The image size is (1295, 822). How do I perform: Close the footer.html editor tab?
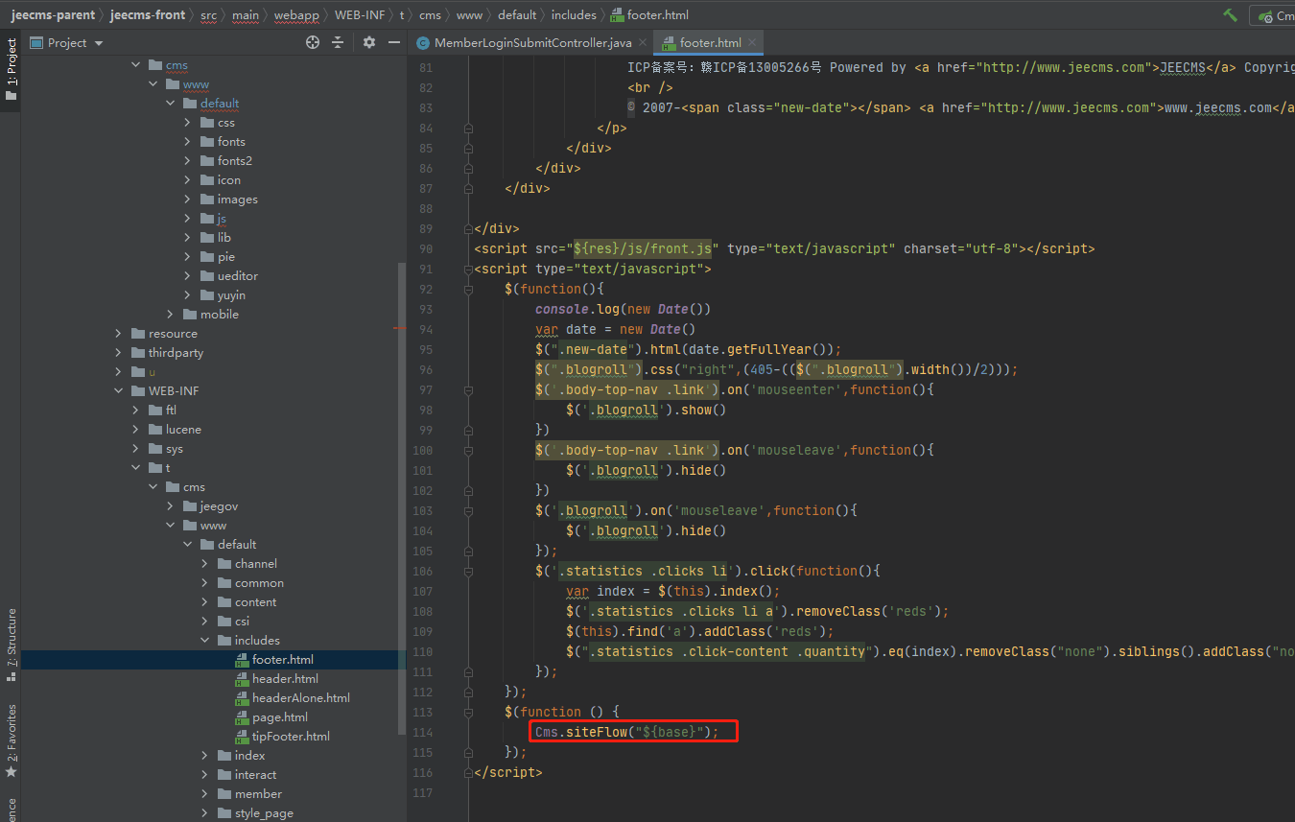pos(753,42)
